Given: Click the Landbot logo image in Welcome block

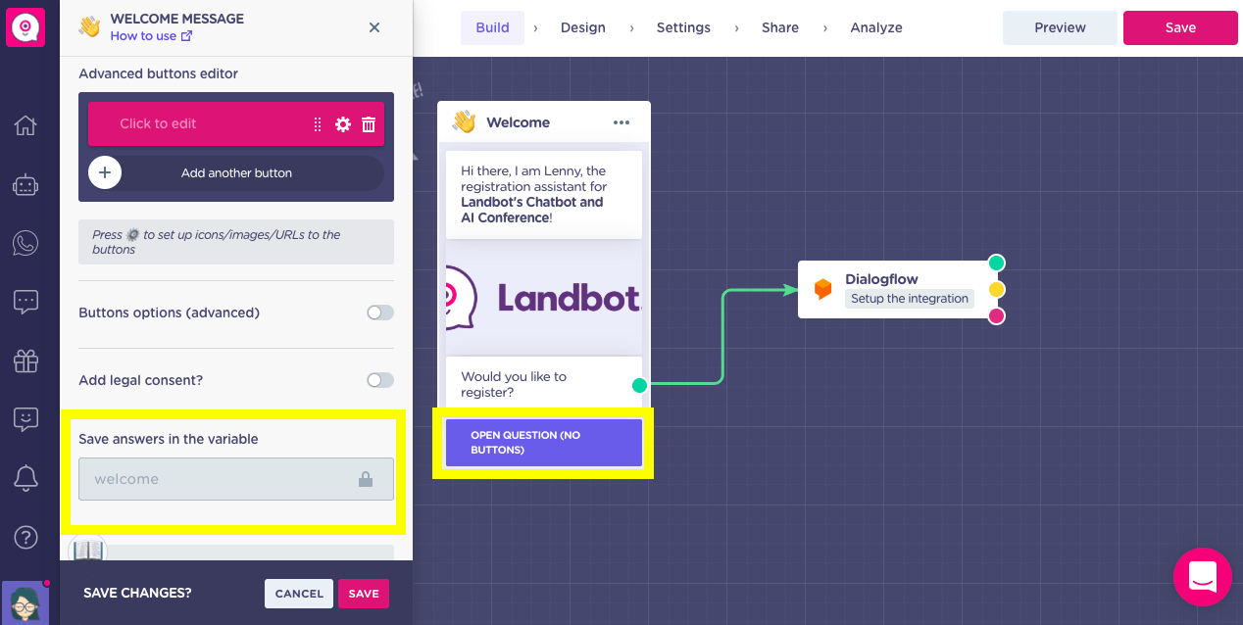Looking at the screenshot, I should click(x=544, y=297).
